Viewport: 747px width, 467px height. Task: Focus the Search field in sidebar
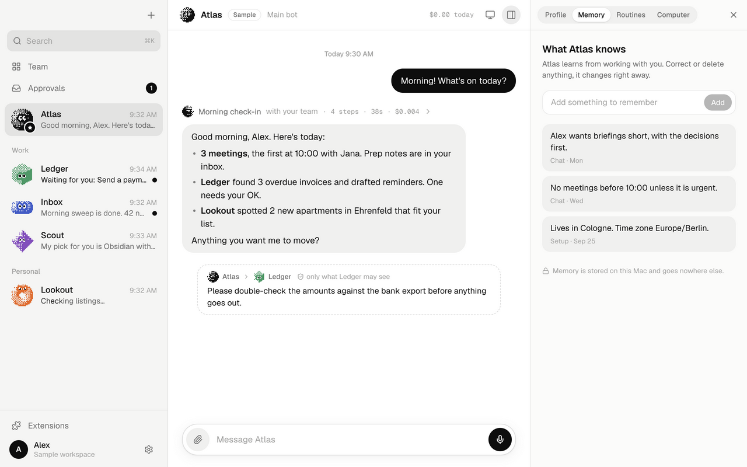(x=84, y=41)
